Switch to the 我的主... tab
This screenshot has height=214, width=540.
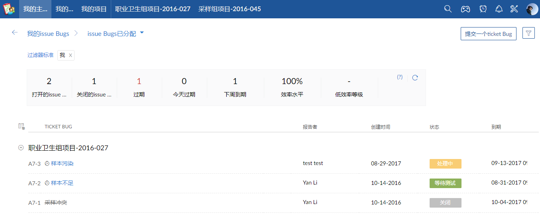tap(35, 9)
